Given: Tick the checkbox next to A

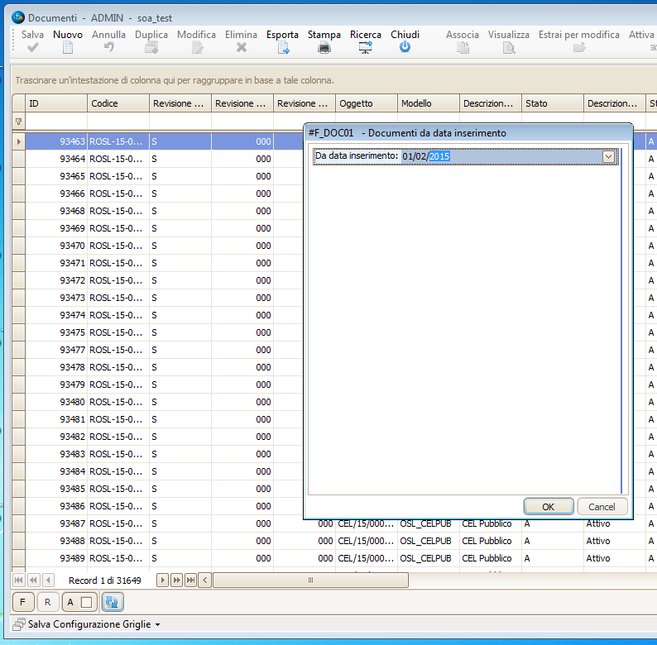Looking at the screenshot, I should 85,602.
